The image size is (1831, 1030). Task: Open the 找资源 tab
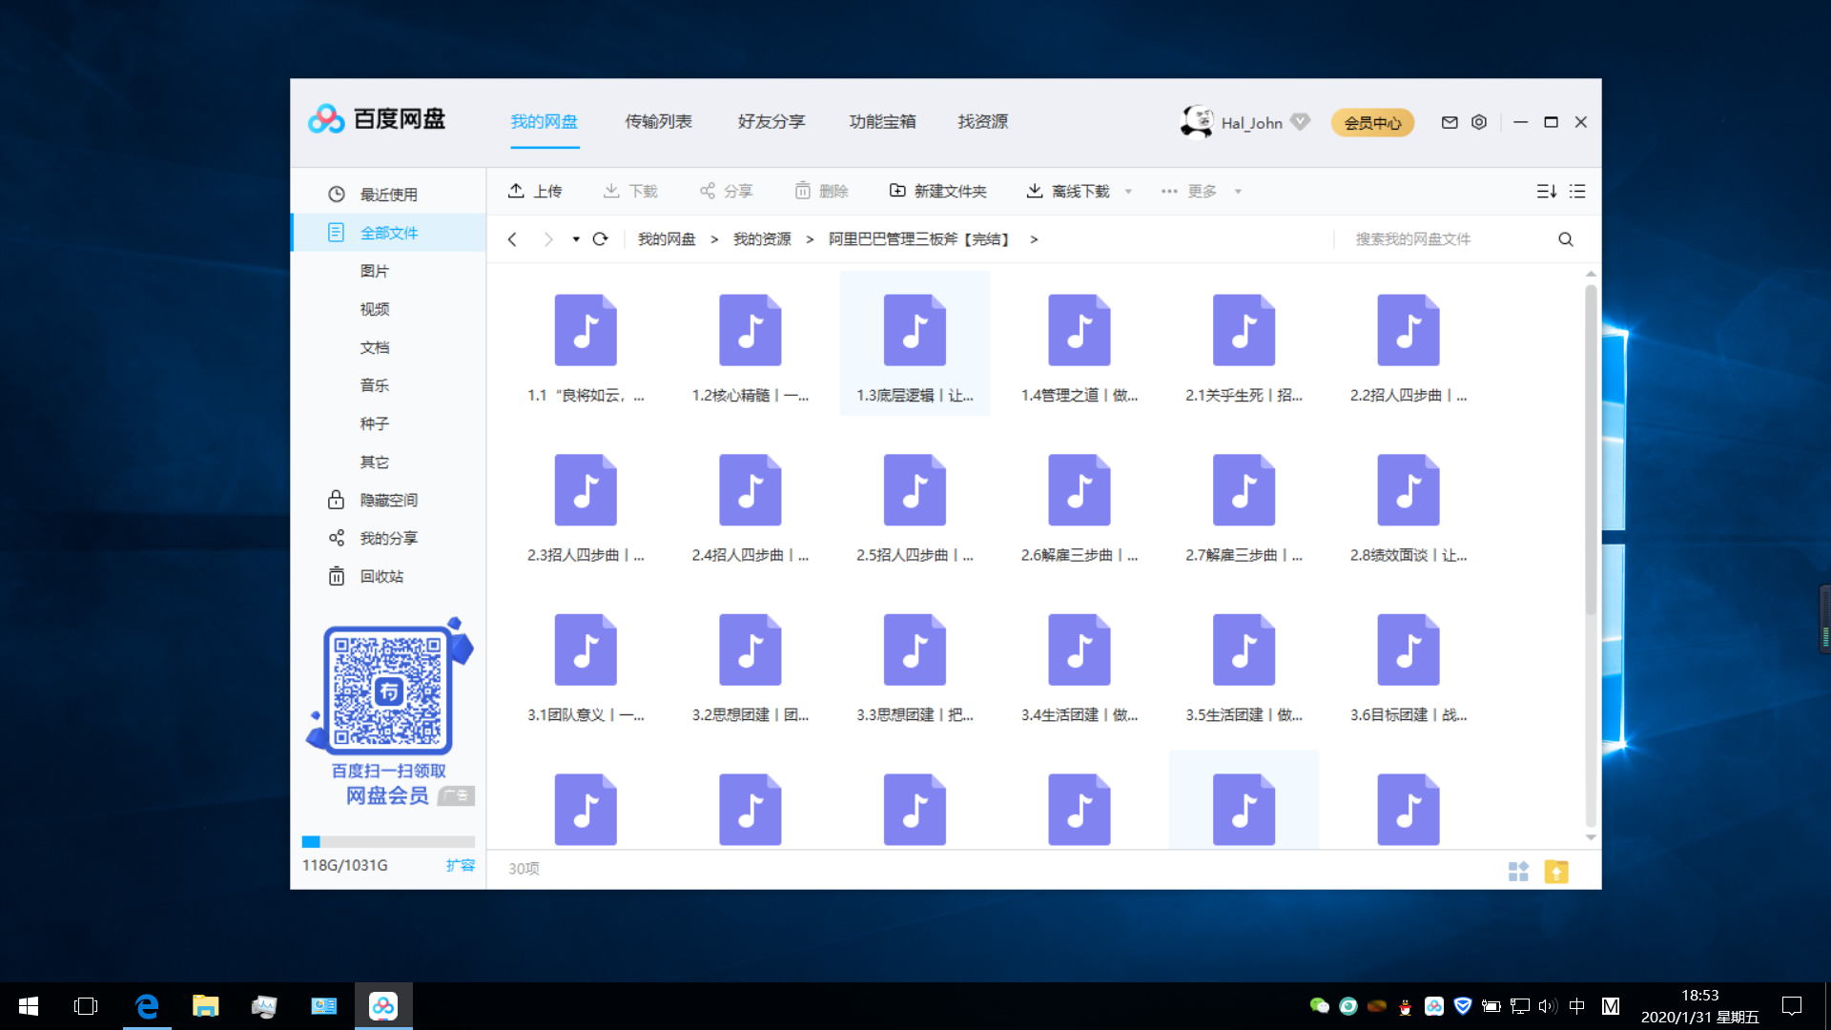(981, 122)
